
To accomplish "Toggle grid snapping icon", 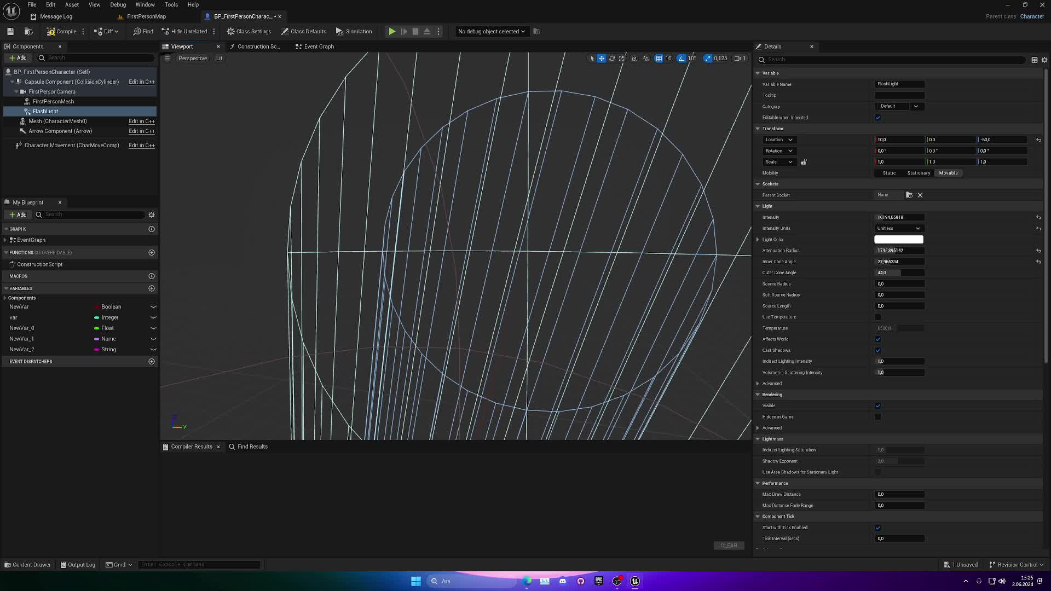I will [659, 58].
